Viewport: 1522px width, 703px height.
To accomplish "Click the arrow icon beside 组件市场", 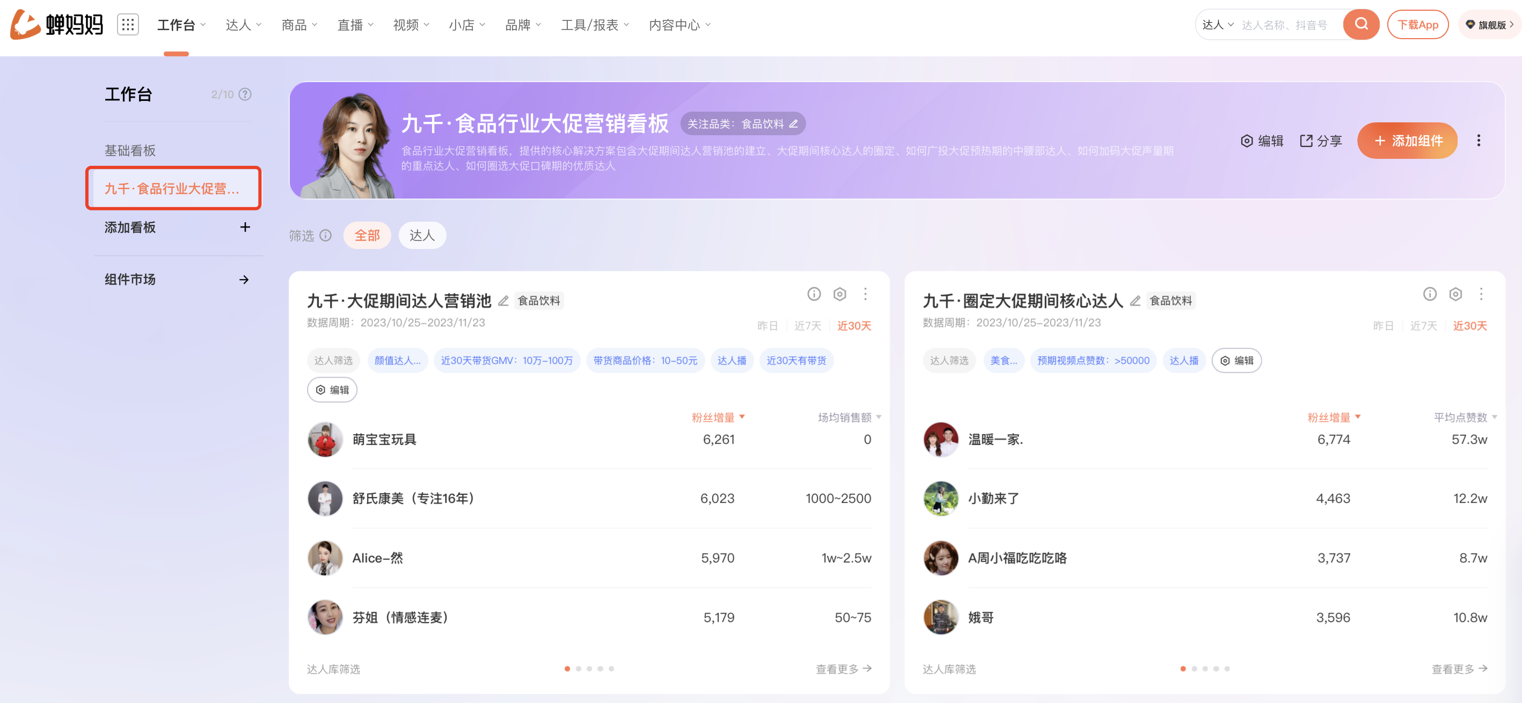I will pos(244,280).
